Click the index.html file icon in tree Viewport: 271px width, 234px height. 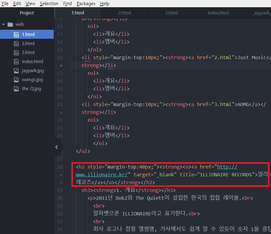tap(16, 62)
